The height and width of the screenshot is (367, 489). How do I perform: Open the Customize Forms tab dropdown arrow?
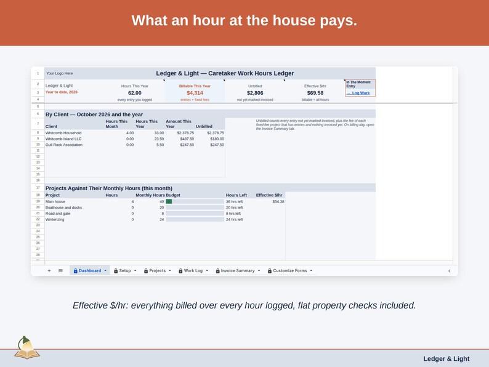coord(311,271)
